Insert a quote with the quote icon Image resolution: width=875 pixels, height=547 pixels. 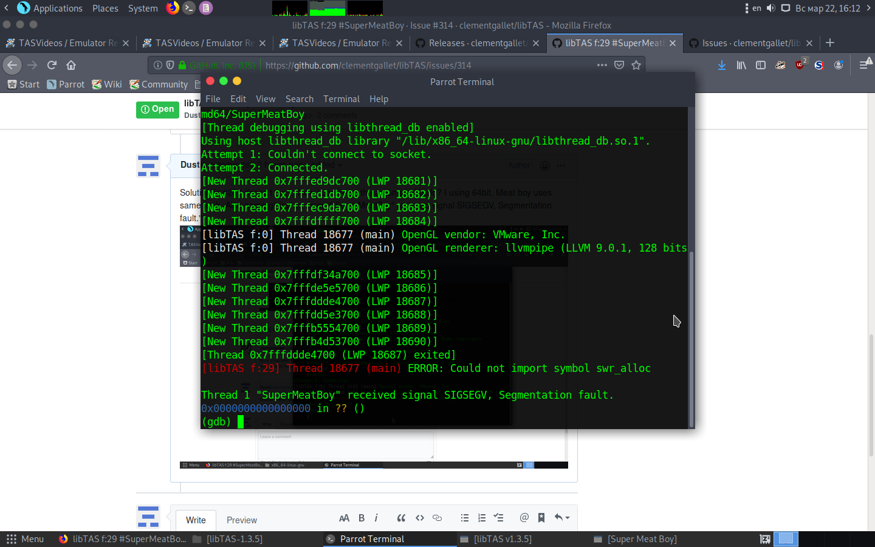(401, 518)
